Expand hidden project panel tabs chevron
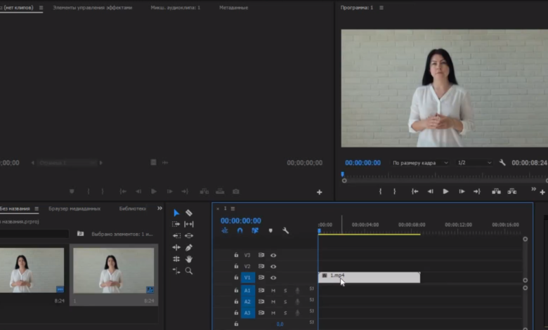The image size is (548, 330). click(x=159, y=209)
